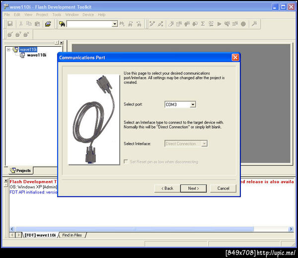Click the Cut scissors icon
Screen dimensions: 298x258
[21, 24]
